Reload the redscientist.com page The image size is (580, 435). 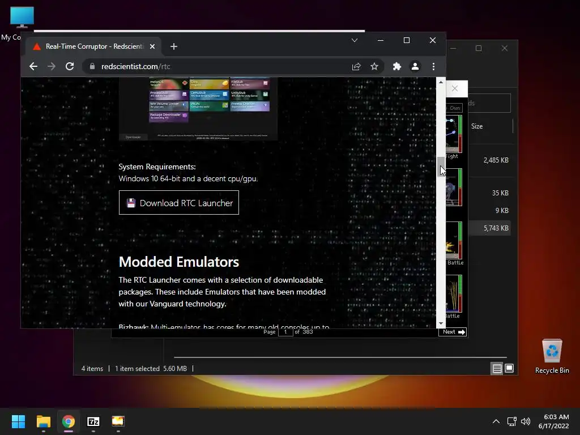click(x=70, y=67)
